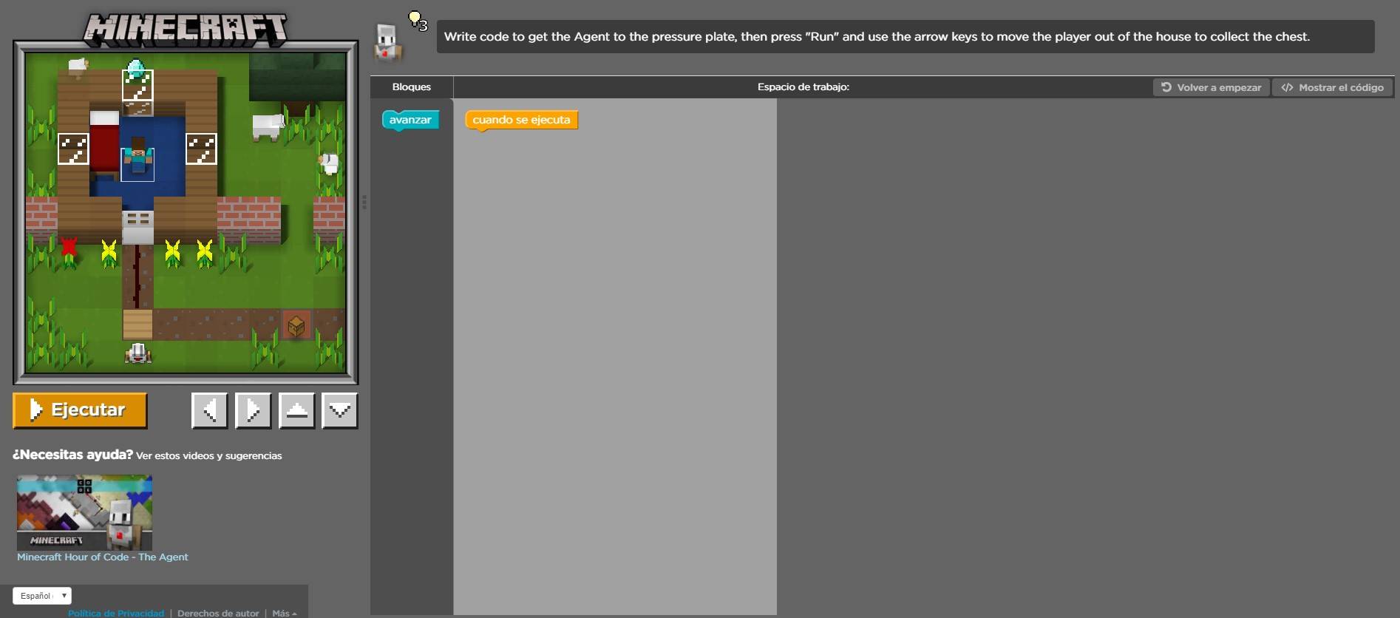Click the cow near the tree
The height and width of the screenshot is (618, 1400).
(267, 126)
